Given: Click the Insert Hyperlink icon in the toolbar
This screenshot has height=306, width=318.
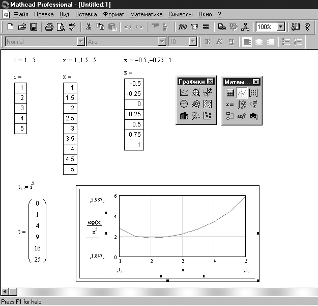Looking at the screenshot, I should point(222,27).
